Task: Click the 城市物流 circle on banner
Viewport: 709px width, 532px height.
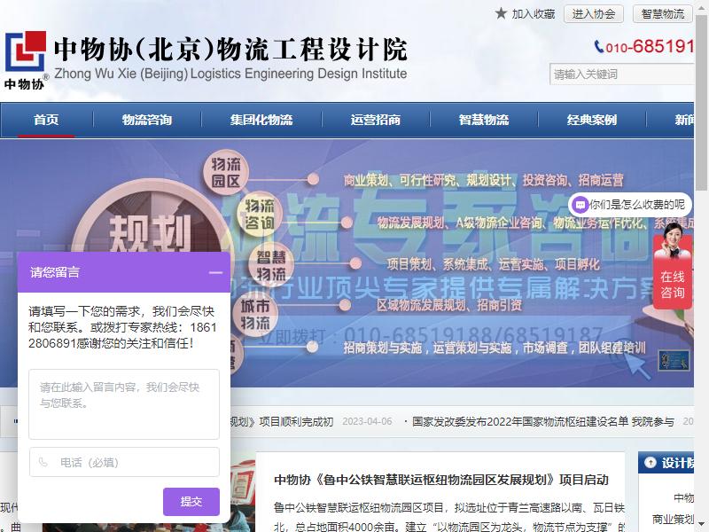Action: click(x=254, y=315)
